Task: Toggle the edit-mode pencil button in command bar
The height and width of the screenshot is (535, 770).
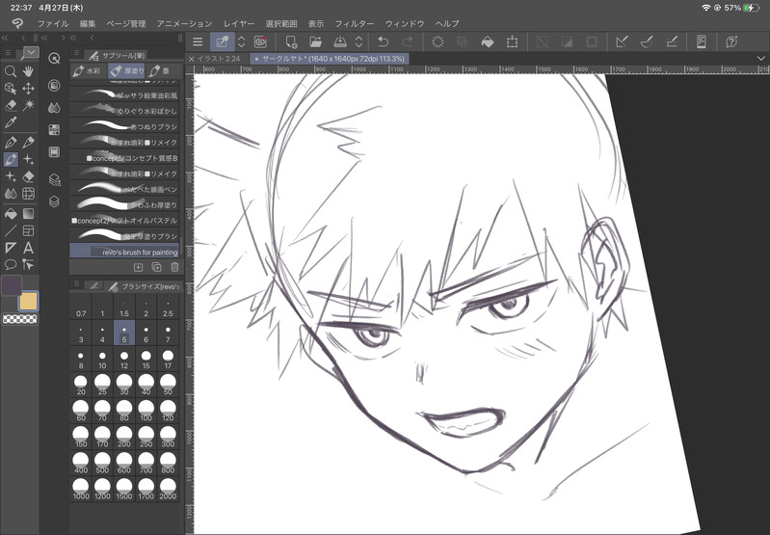Action: pos(223,42)
